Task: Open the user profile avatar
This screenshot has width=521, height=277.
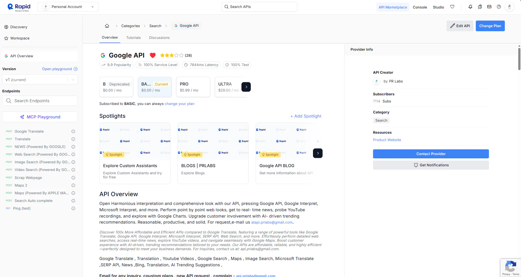Action: [509, 7]
